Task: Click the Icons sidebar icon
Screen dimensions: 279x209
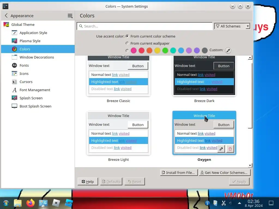Action: click(14, 73)
